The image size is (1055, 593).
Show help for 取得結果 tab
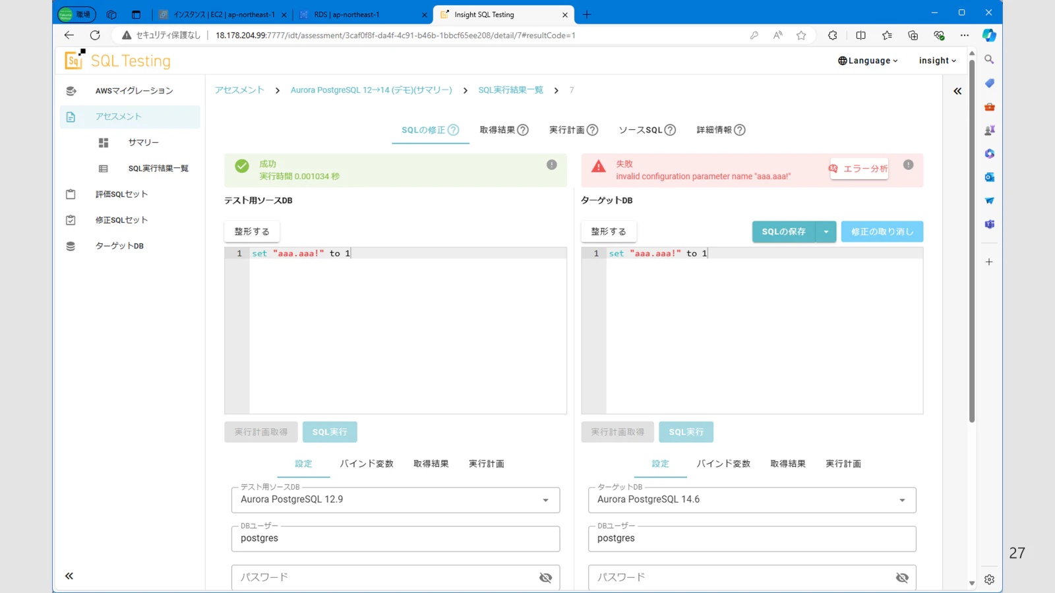coord(523,130)
